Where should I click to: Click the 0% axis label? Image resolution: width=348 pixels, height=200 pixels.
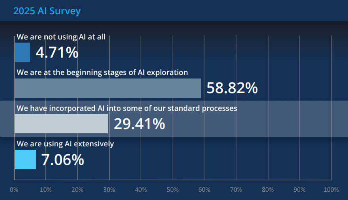point(14,190)
